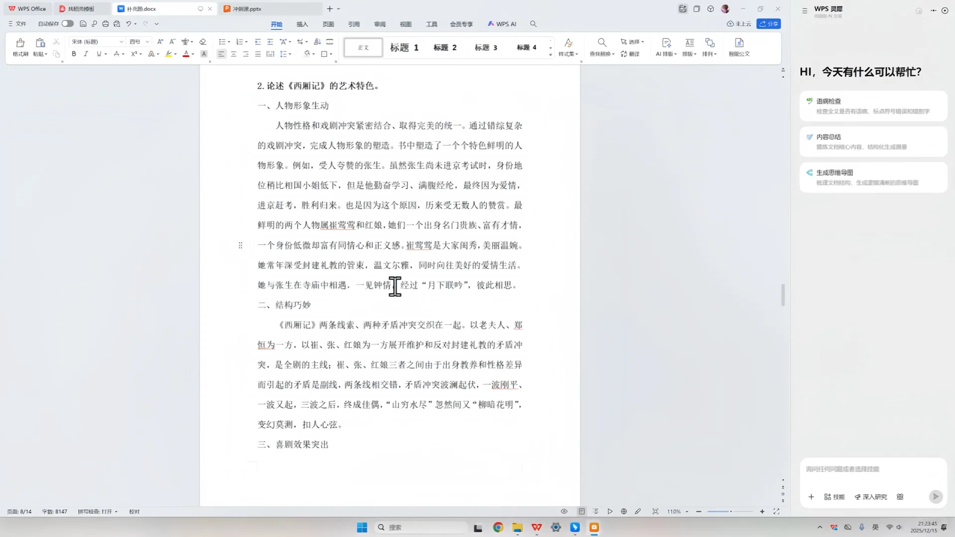This screenshot has width=955, height=537.
Task: Click the AI chat input field at bottom right
Action: pyautogui.click(x=865, y=469)
